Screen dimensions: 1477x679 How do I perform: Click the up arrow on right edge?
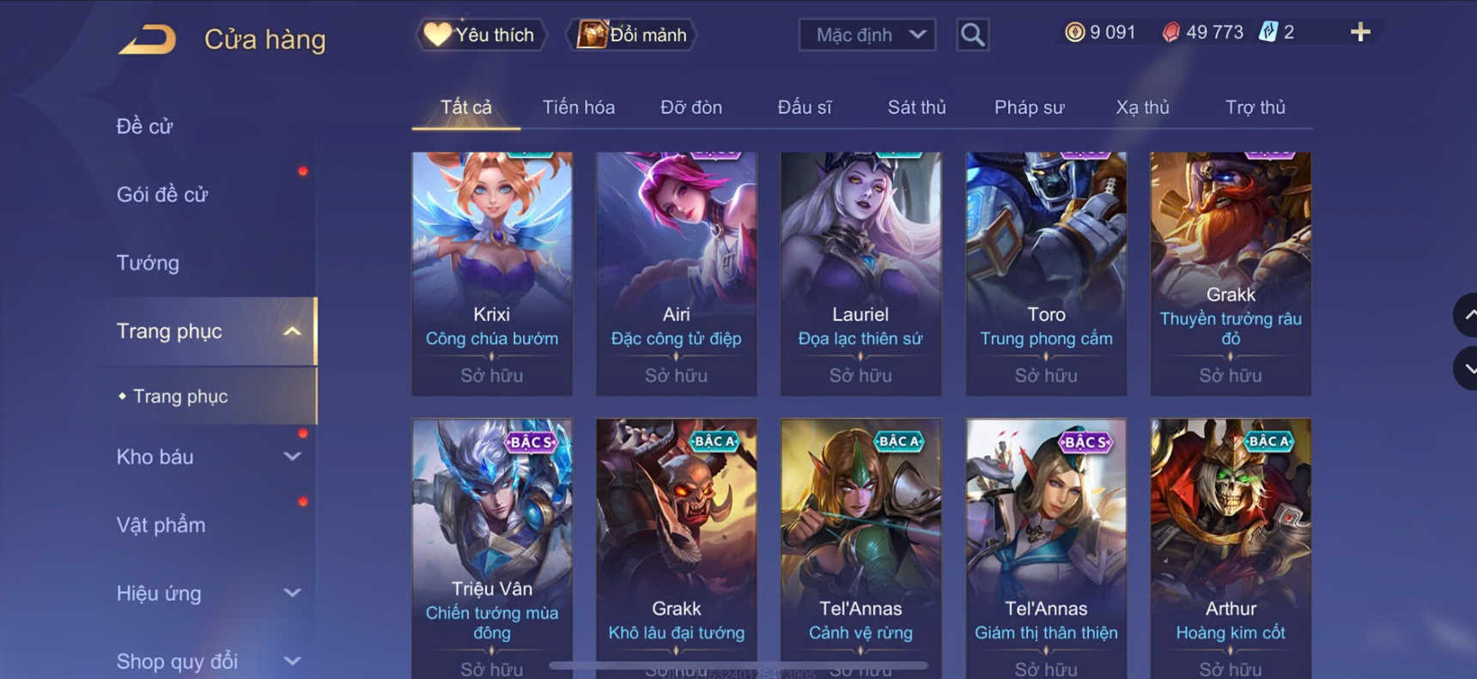coord(1467,315)
